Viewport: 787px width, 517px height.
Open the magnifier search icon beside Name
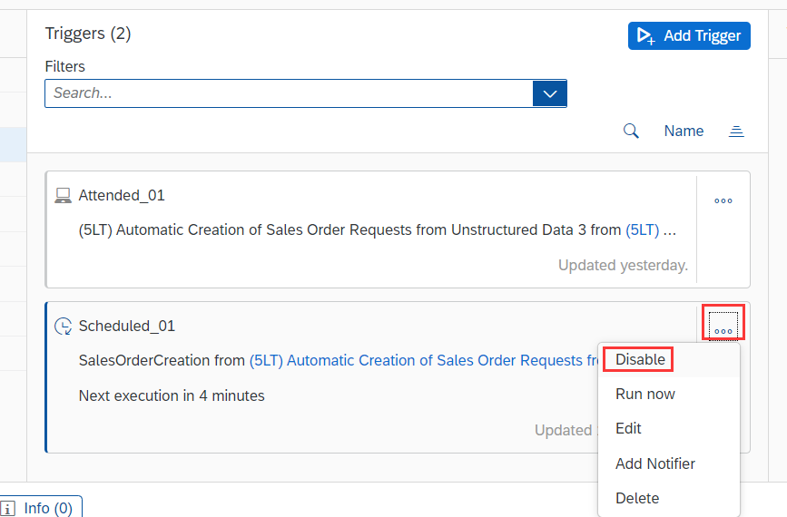point(631,131)
